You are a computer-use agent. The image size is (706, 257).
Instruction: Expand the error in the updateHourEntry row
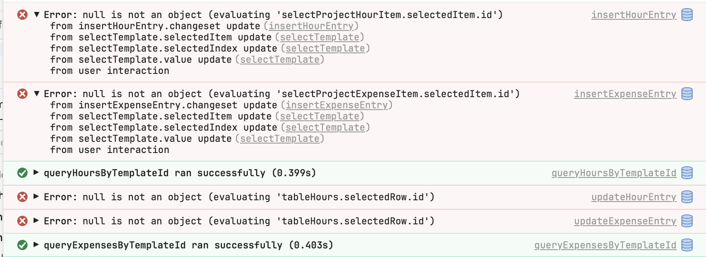pyautogui.click(x=37, y=197)
